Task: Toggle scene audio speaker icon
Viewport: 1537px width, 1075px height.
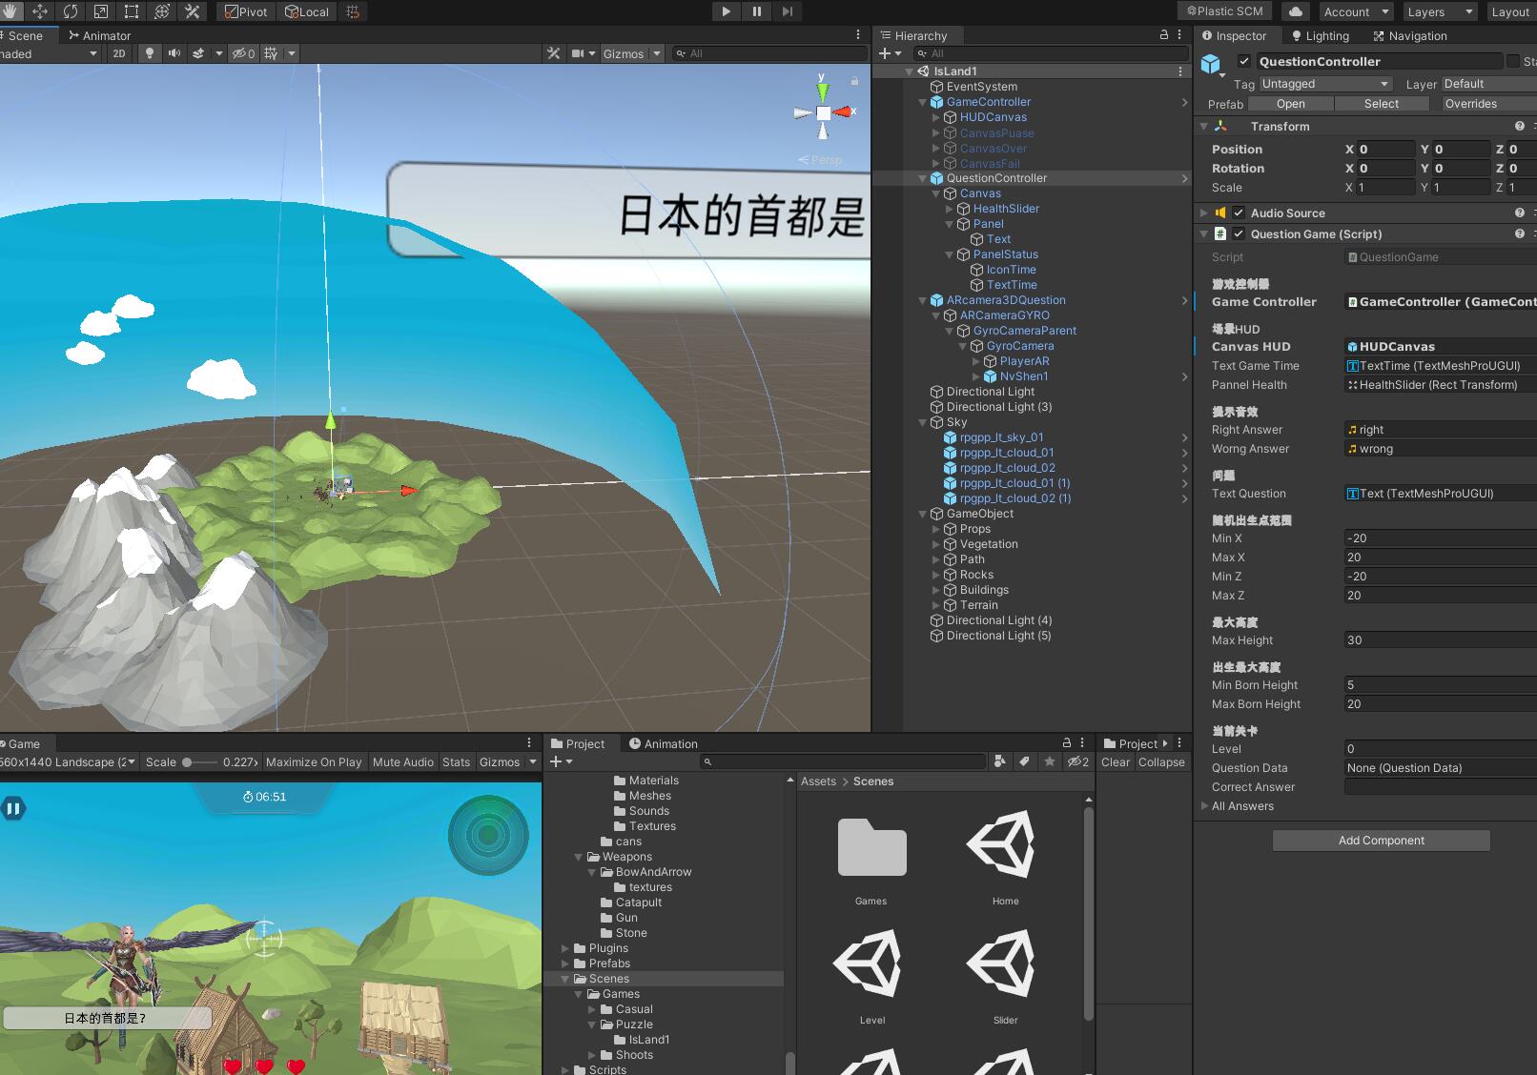Action: [x=174, y=53]
